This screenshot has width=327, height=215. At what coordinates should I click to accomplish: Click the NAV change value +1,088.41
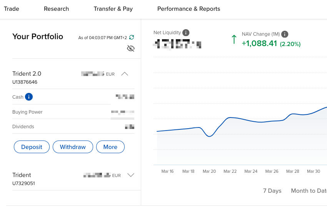[259, 43]
